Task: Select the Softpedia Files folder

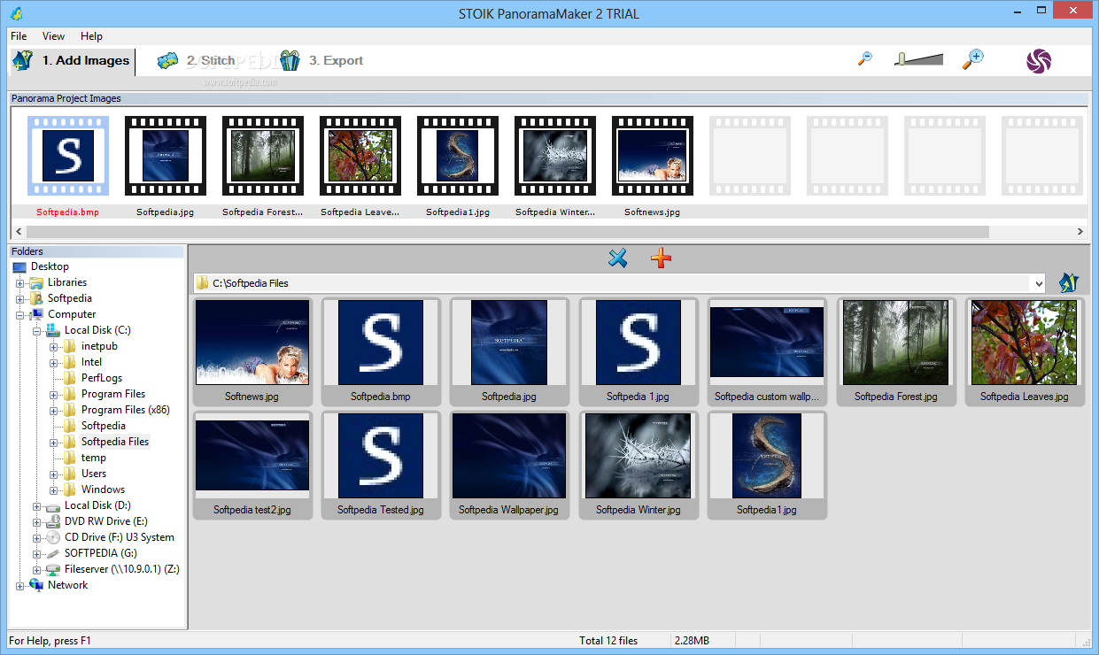Action: pyautogui.click(x=115, y=442)
